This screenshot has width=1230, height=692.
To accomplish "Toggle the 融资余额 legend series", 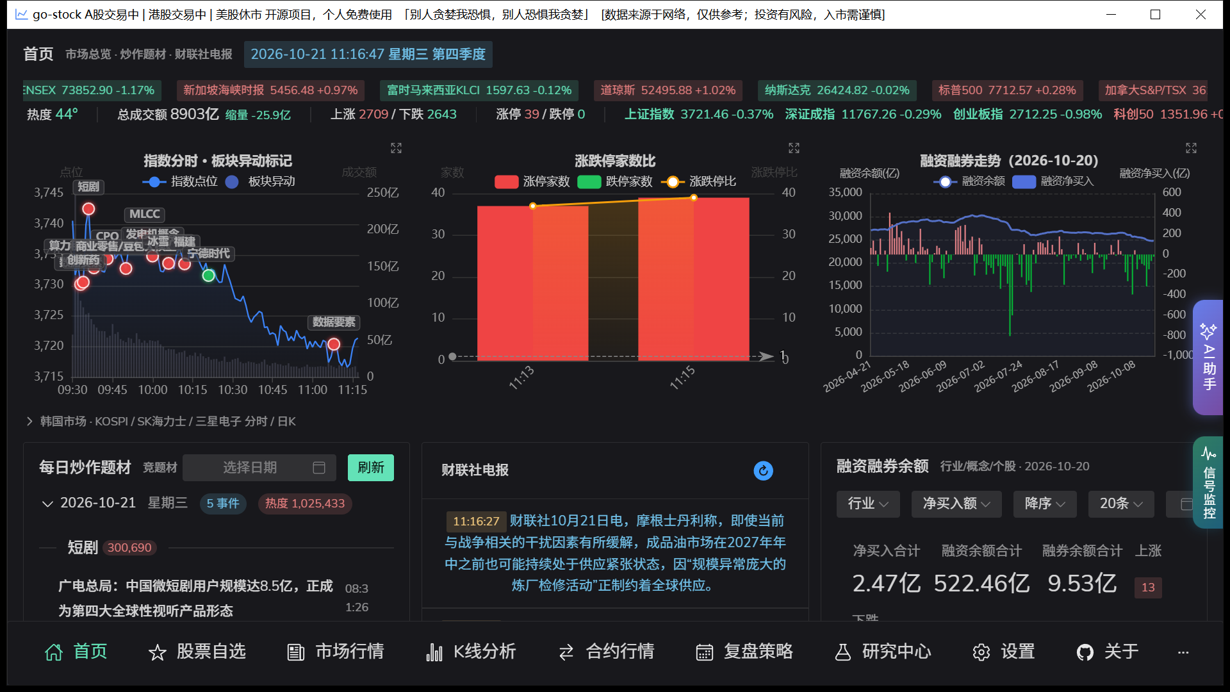I will tap(969, 181).
